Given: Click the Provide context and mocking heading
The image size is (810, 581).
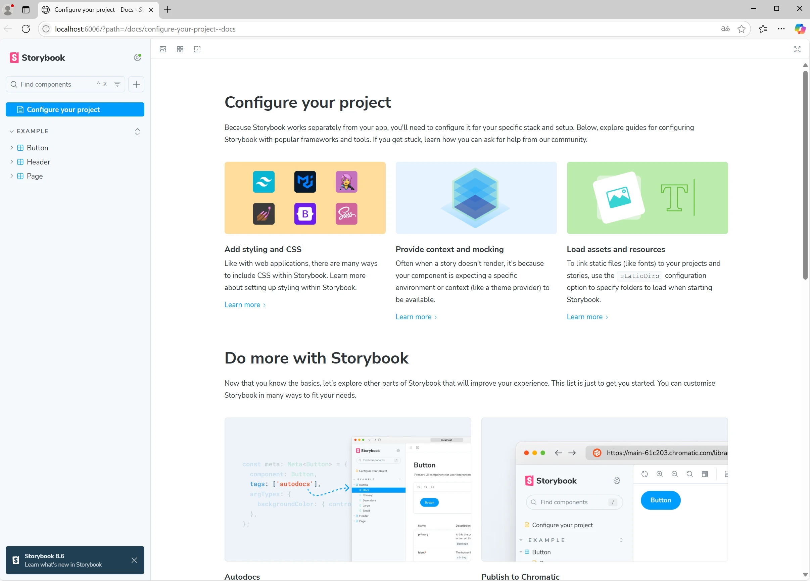Looking at the screenshot, I should (x=449, y=249).
